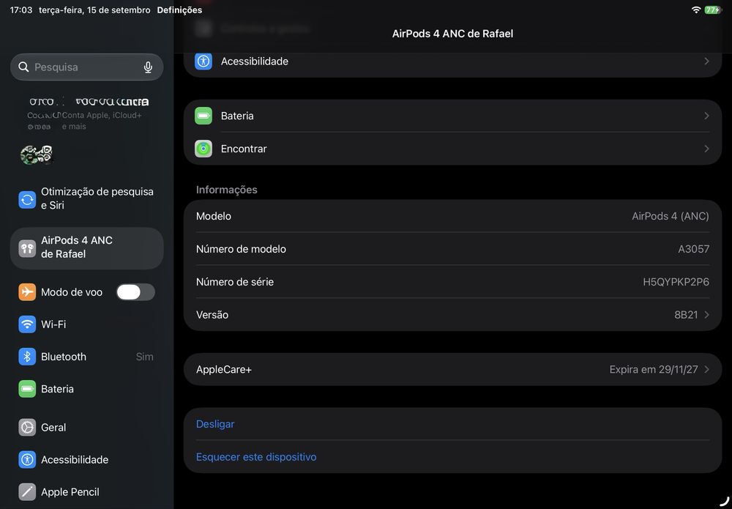Tap the microphone dictation icon
Viewport: 732px width, 509px height.
[x=148, y=67]
